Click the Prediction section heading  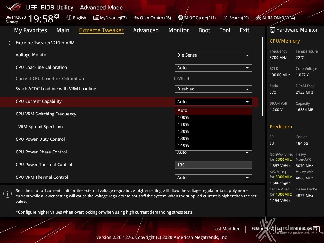pyautogui.click(x=281, y=127)
